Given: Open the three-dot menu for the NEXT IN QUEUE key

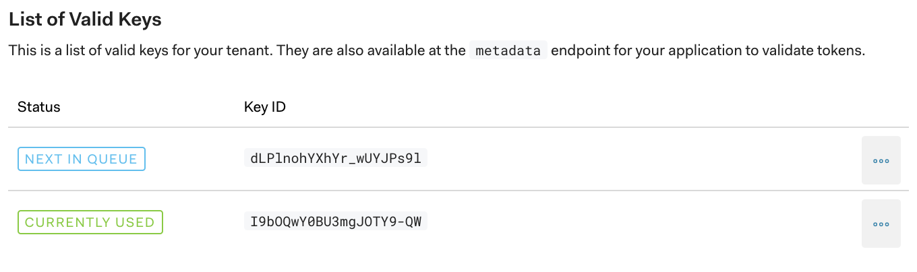Looking at the screenshot, I should pyautogui.click(x=881, y=160).
